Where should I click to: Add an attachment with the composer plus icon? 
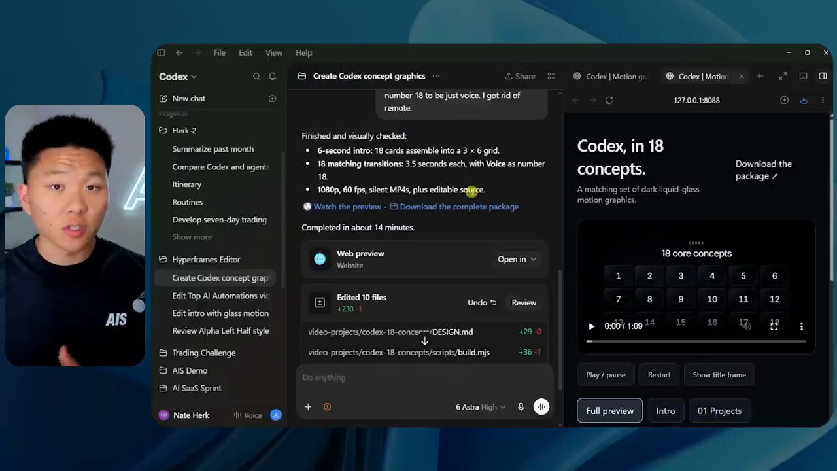point(308,407)
